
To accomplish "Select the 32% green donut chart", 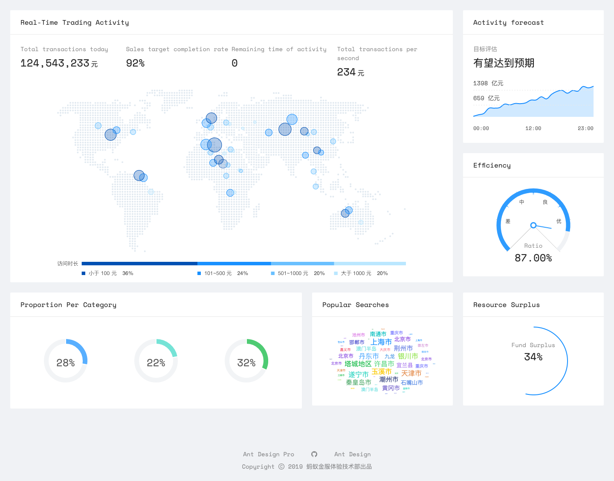I will click(x=246, y=361).
